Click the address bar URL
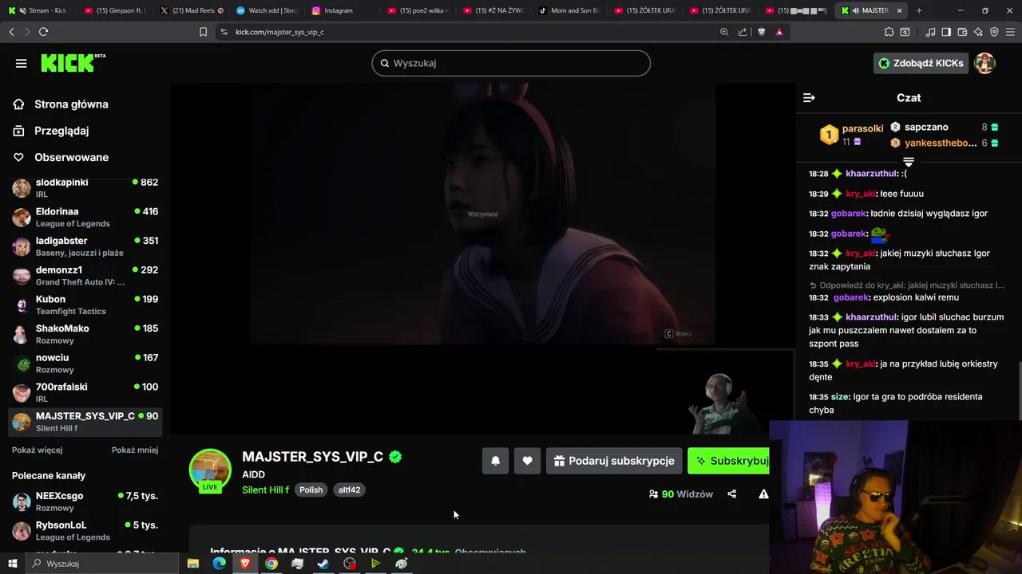 pyautogui.click(x=279, y=32)
